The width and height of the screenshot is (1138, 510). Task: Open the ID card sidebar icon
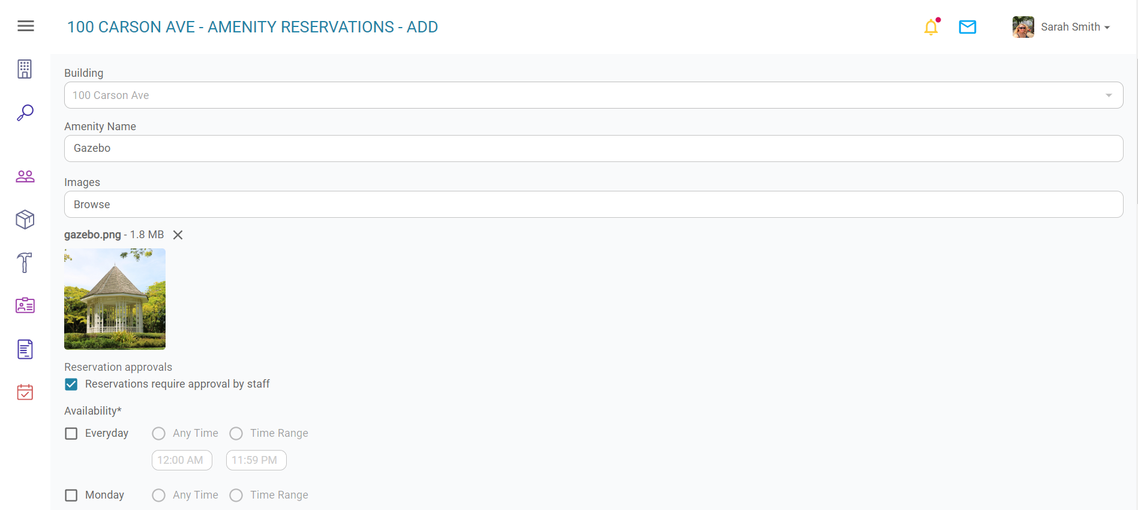[25, 305]
